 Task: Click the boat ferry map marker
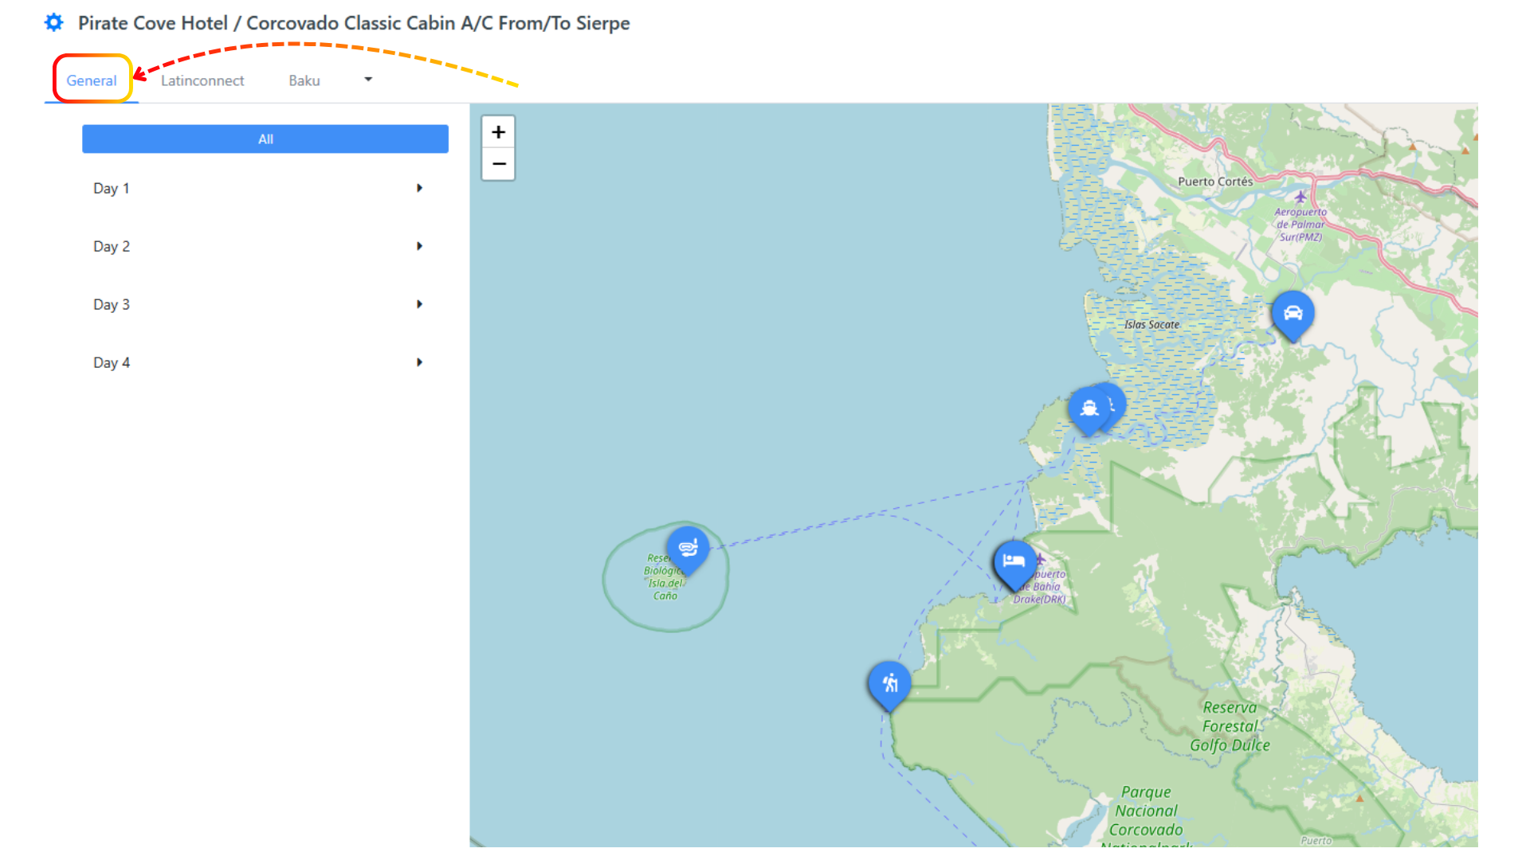tap(1089, 409)
